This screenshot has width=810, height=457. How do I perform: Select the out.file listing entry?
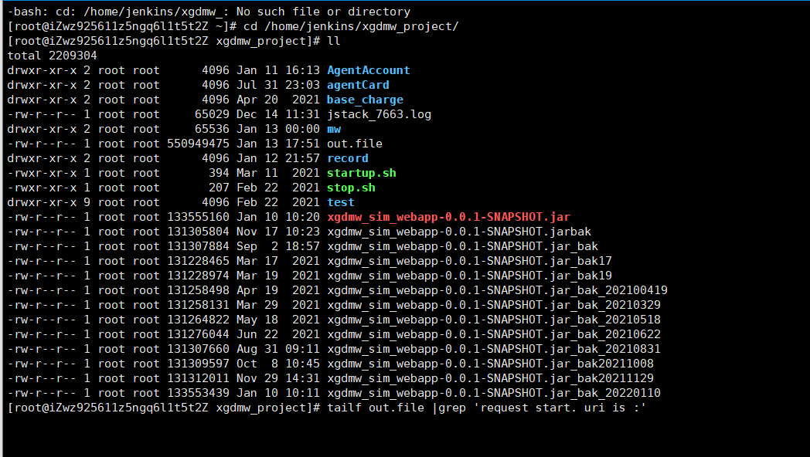(355, 144)
